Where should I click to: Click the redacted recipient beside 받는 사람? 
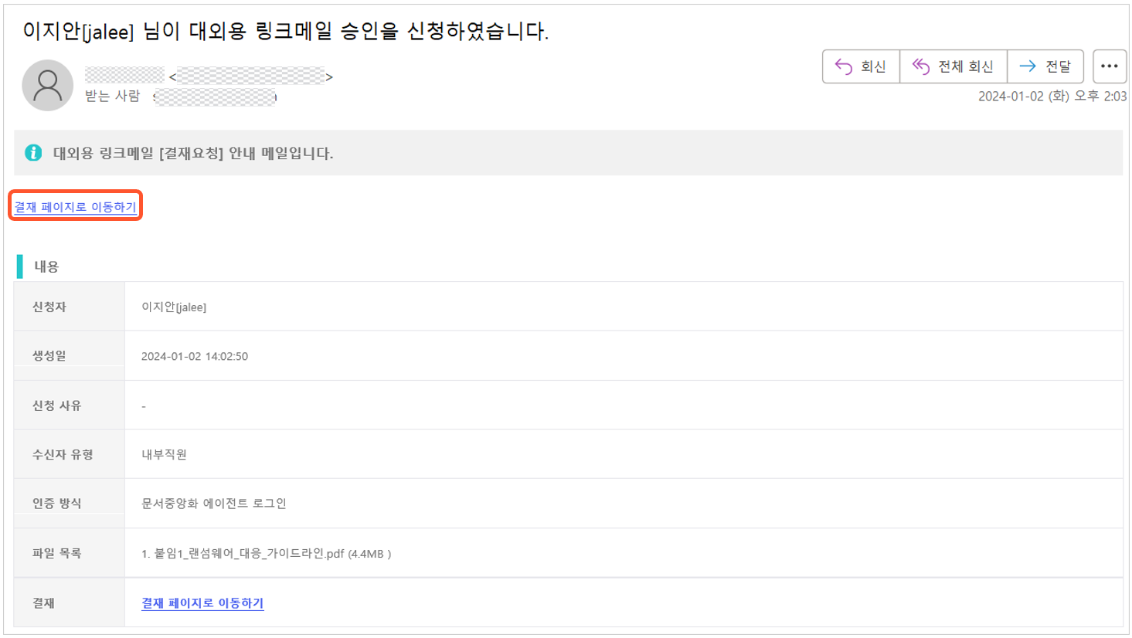click(216, 97)
